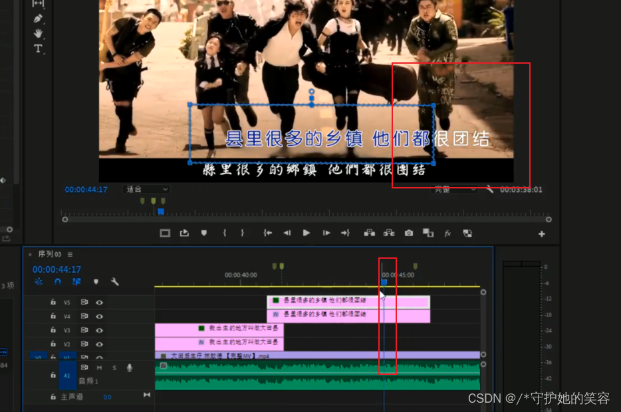
Task: Hide track V2 with its eye icon
Action: (x=100, y=344)
